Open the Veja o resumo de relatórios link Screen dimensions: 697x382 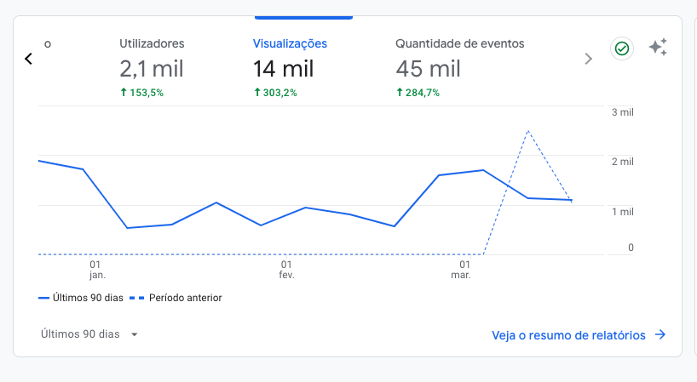[x=568, y=335]
